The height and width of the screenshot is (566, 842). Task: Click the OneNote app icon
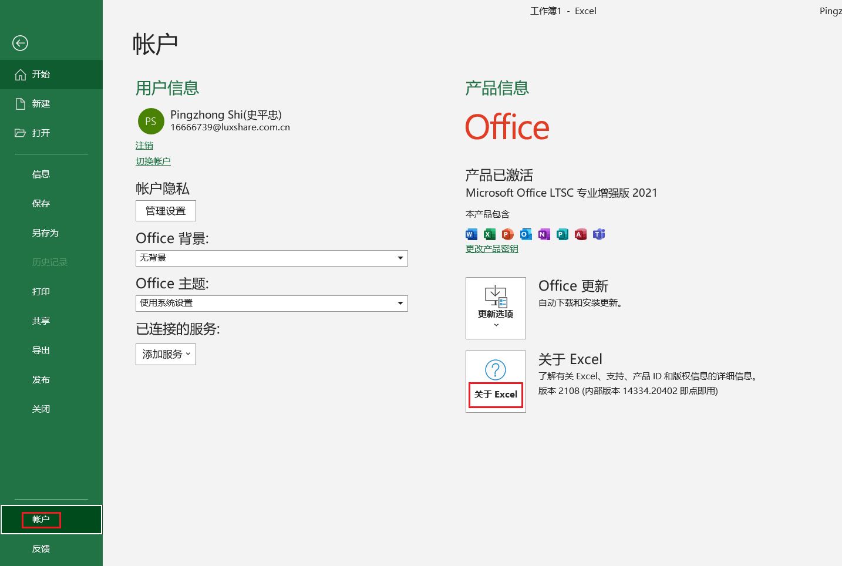click(544, 234)
